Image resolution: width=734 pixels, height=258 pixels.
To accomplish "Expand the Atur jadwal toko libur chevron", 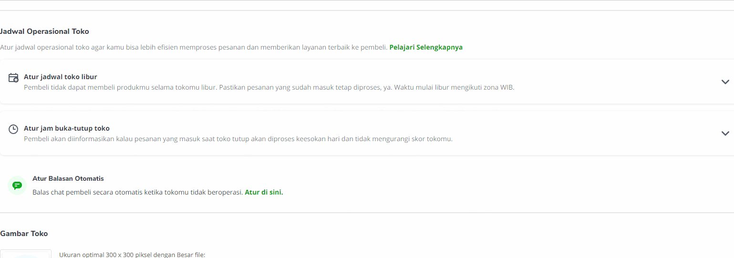I will [725, 82].
